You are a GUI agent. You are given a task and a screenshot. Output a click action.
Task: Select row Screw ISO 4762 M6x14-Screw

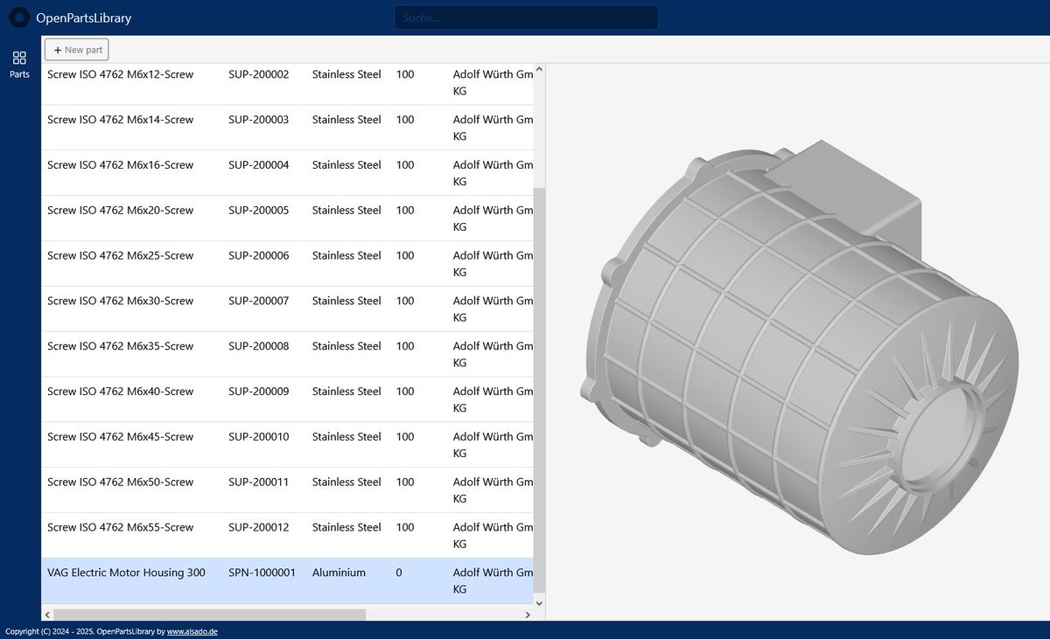click(287, 128)
